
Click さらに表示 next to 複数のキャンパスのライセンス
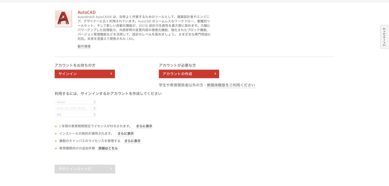pyautogui.click(x=132, y=141)
